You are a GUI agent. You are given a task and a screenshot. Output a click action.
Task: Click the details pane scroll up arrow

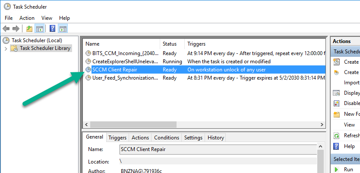coord(321,146)
